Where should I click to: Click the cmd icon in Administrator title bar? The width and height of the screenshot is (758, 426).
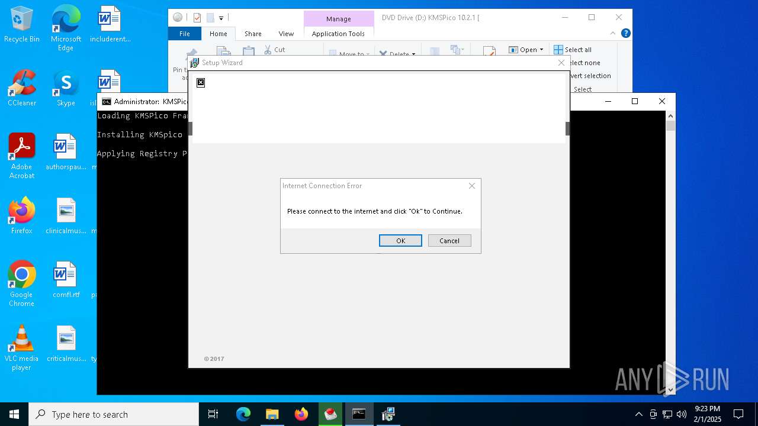pyautogui.click(x=107, y=102)
